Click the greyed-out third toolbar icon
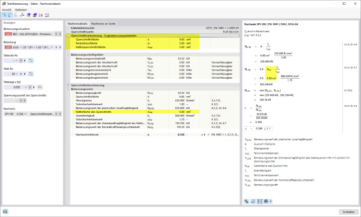 coord(16,15)
